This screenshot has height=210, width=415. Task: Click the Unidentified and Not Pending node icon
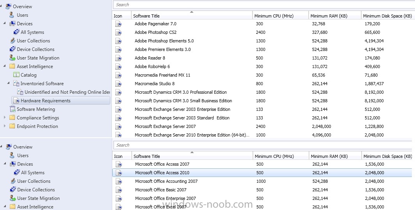pyautogui.click(x=20, y=92)
